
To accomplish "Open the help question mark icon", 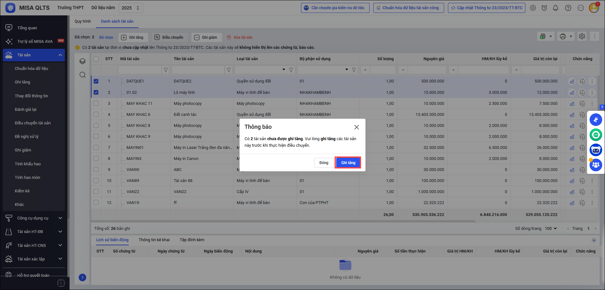I will tap(568, 8).
